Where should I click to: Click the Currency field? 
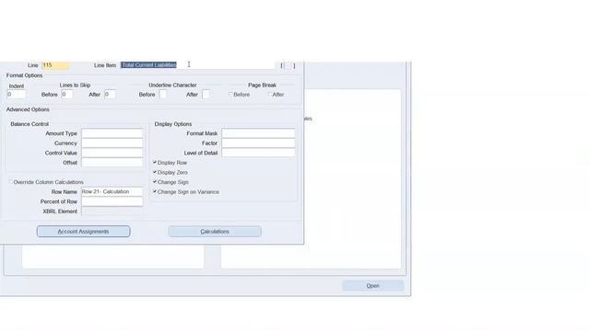112,143
